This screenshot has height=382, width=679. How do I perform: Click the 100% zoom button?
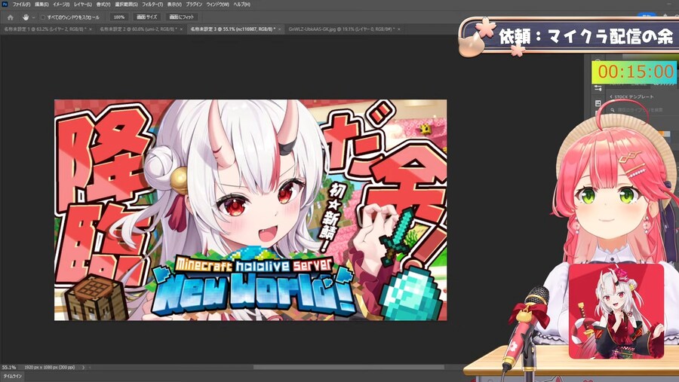click(119, 17)
